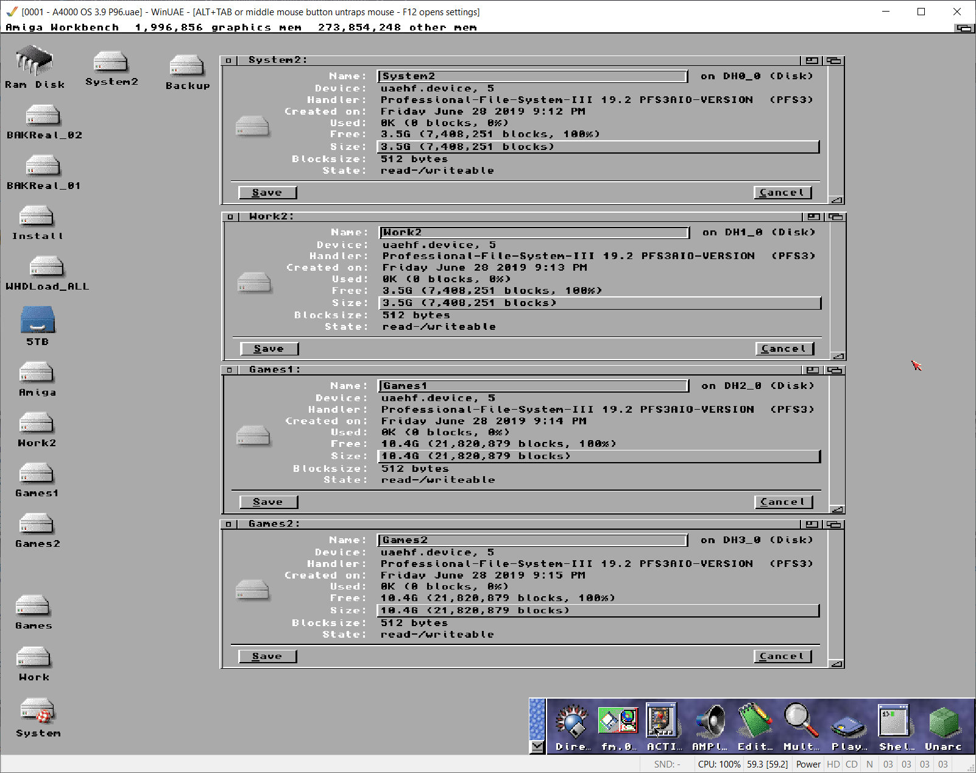Launch the Play dock icon

coord(849,727)
